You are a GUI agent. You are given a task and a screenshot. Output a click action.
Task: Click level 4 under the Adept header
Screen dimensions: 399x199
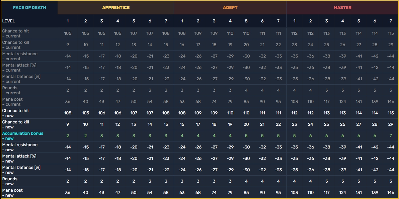pos(230,21)
